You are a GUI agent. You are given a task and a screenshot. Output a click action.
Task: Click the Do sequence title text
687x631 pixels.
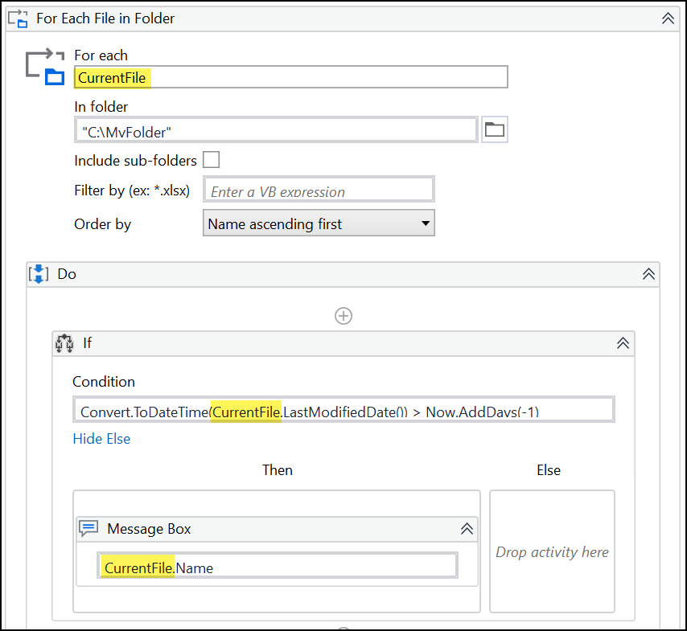pos(67,274)
